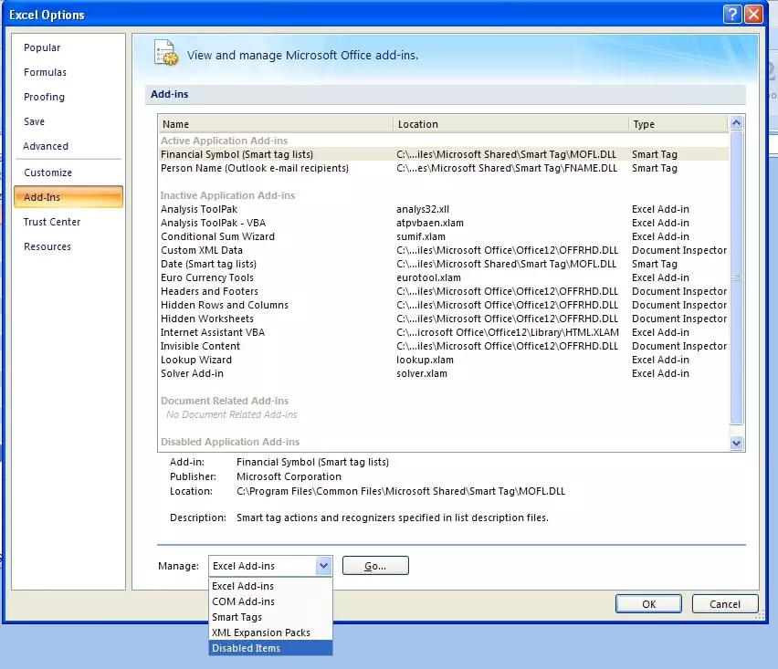Click the Go button

coord(374,565)
